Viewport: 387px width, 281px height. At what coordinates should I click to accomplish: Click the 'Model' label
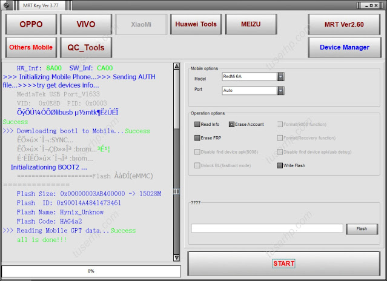tap(200, 79)
